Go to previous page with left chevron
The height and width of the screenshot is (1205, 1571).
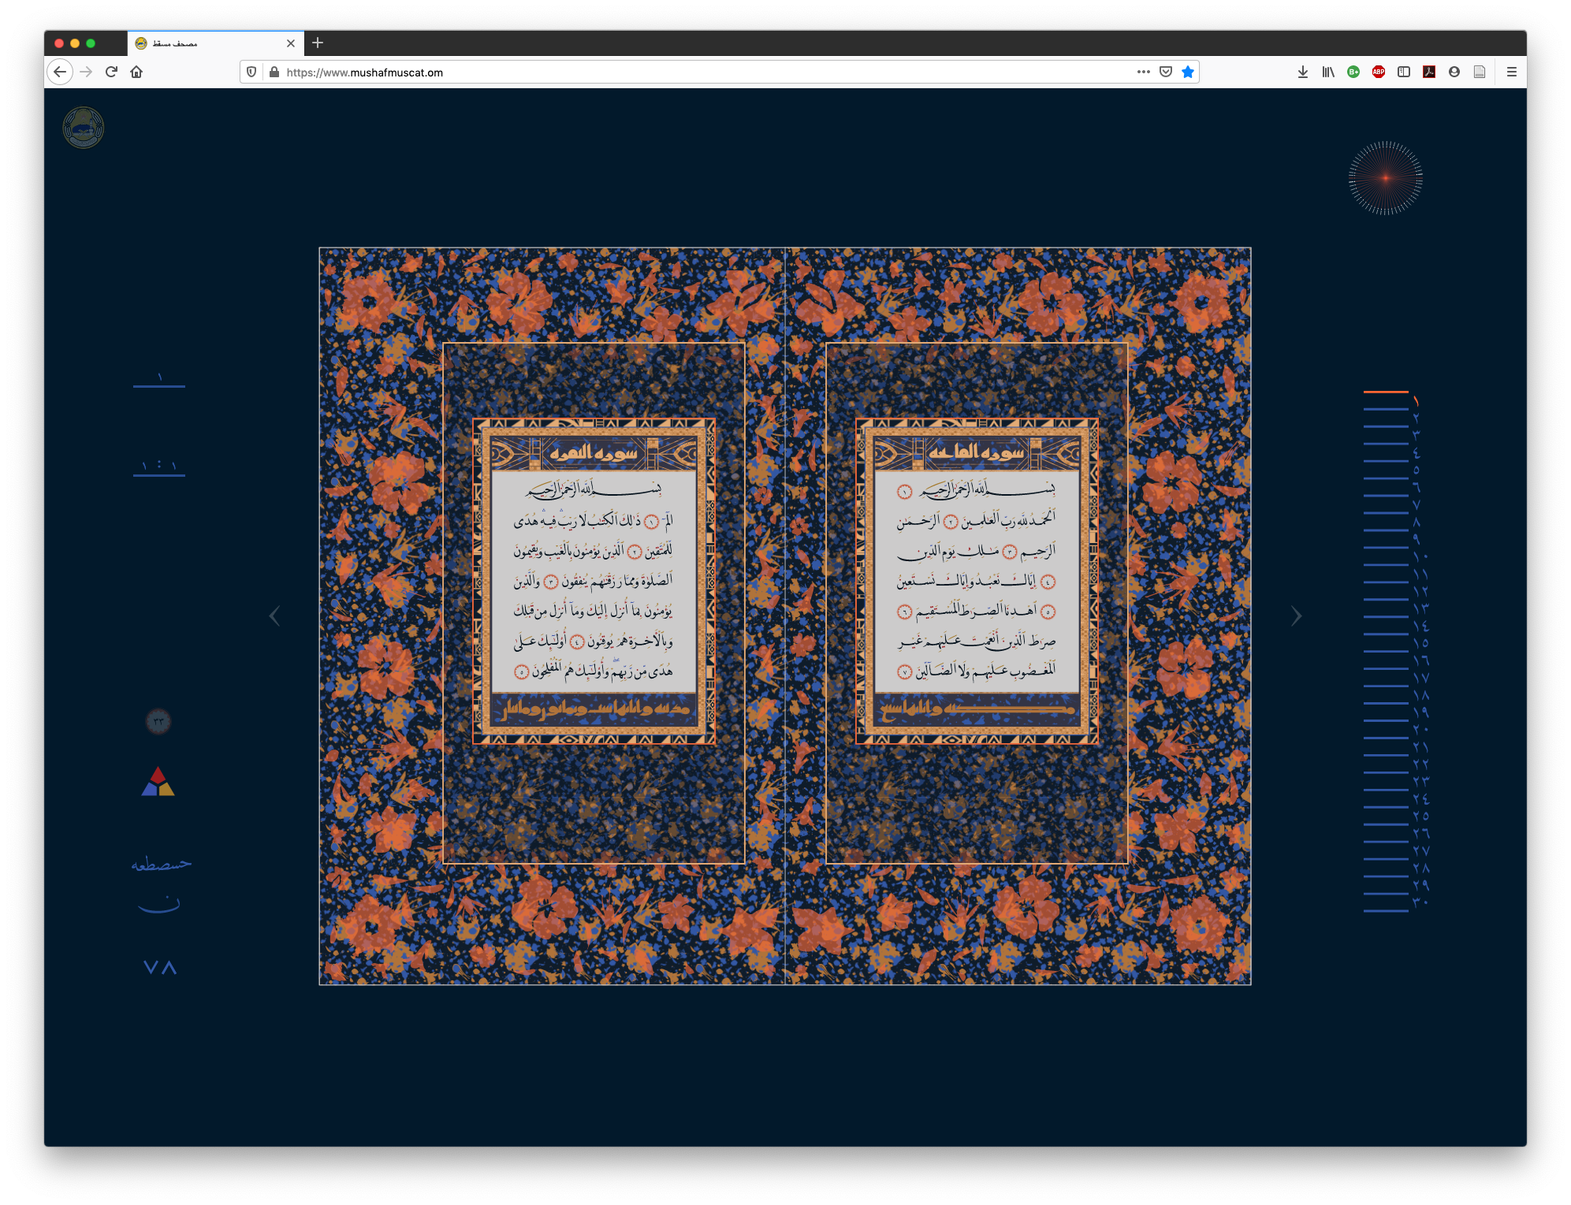click(274, 616)
